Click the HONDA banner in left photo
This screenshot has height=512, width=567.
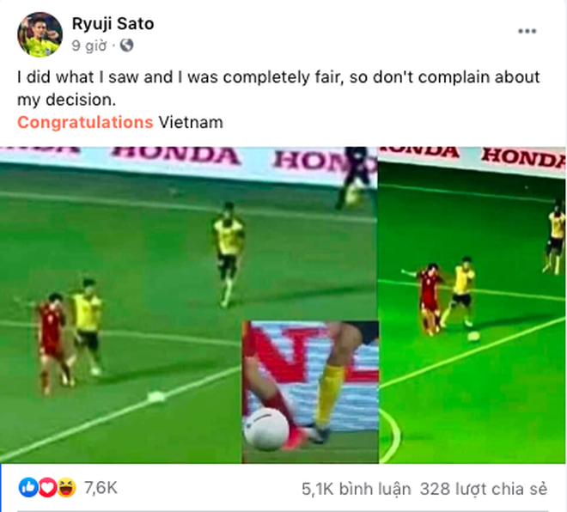pyautogui.click(x=175, y=155)
